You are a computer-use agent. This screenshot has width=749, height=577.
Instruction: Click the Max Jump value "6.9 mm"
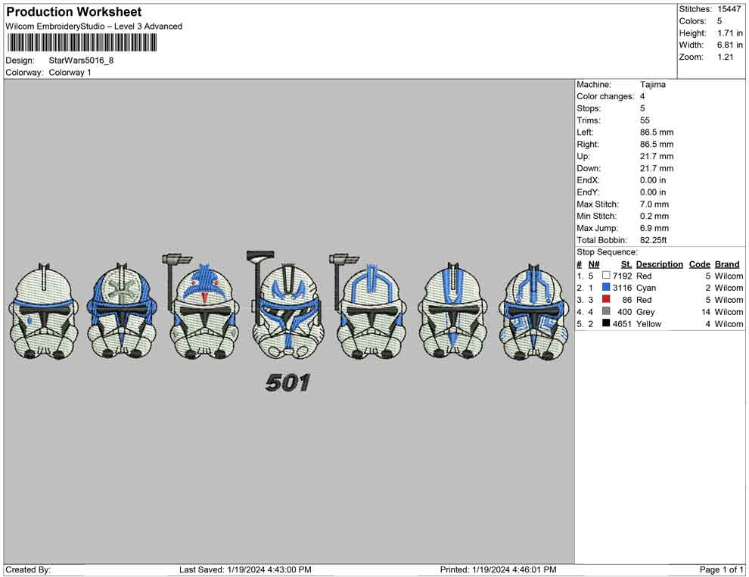(654, 228)
